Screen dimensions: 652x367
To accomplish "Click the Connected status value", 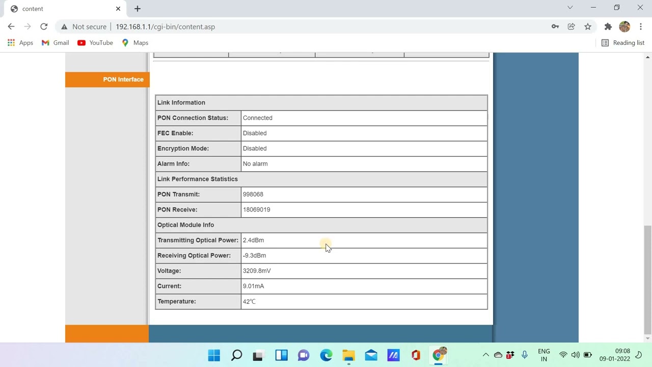I will click(x=258, y=118).
